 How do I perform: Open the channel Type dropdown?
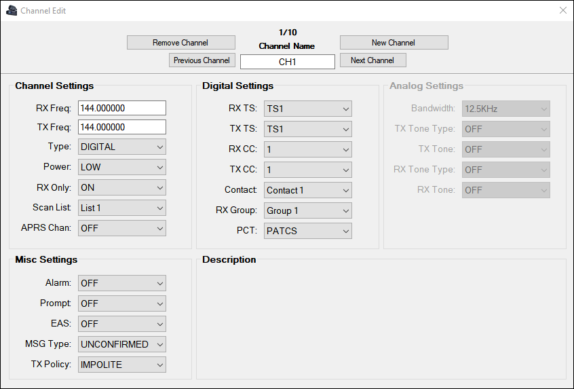[x=122, y=147]
